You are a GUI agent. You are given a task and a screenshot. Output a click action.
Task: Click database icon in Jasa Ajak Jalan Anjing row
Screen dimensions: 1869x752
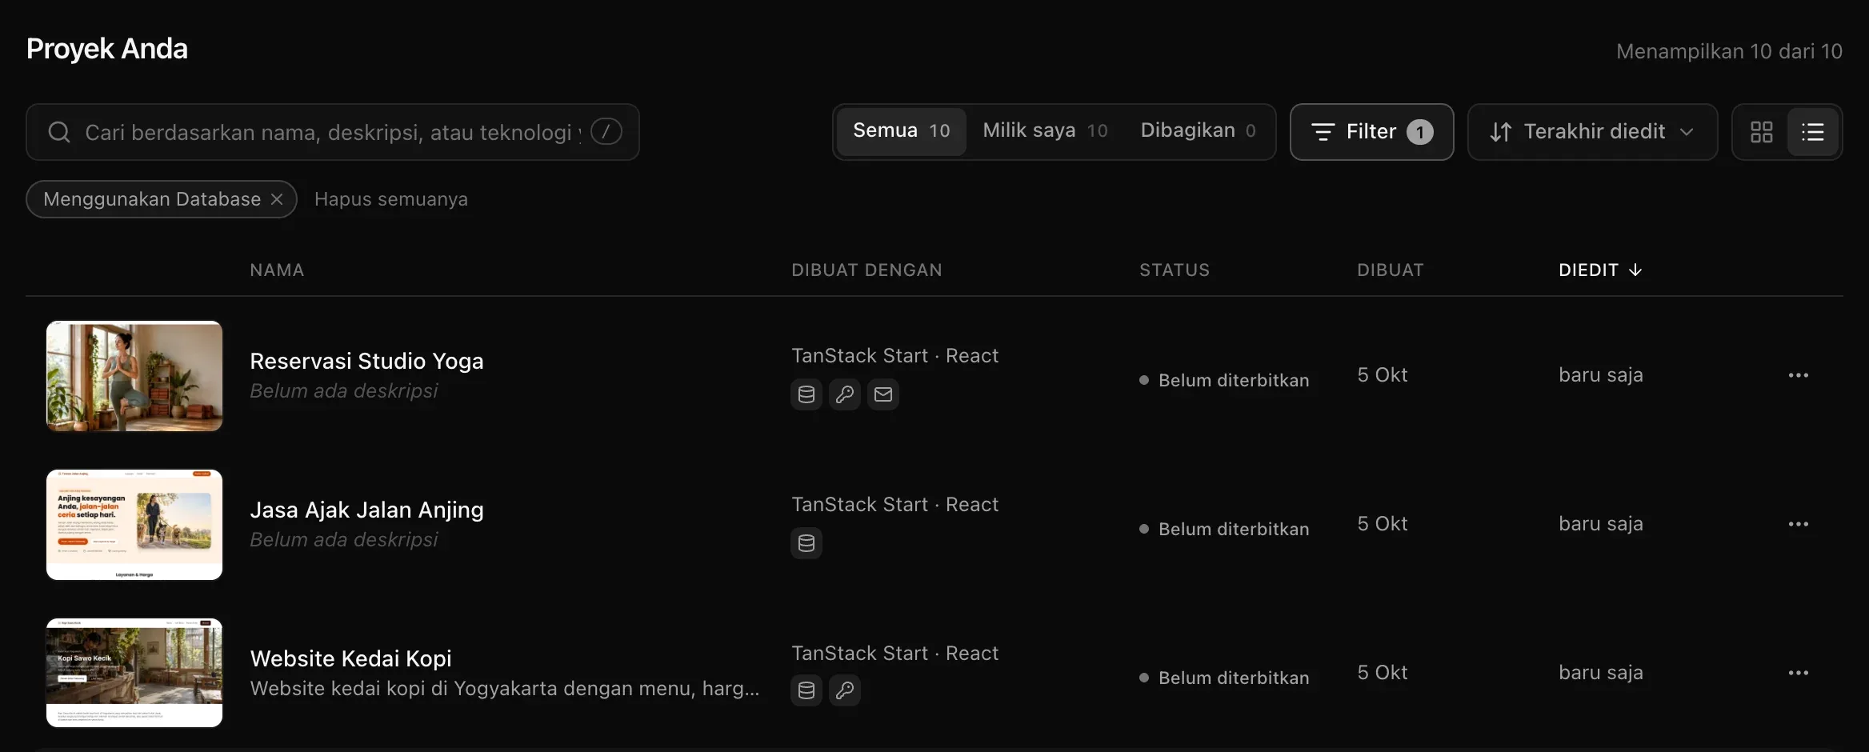coord(806,543)
